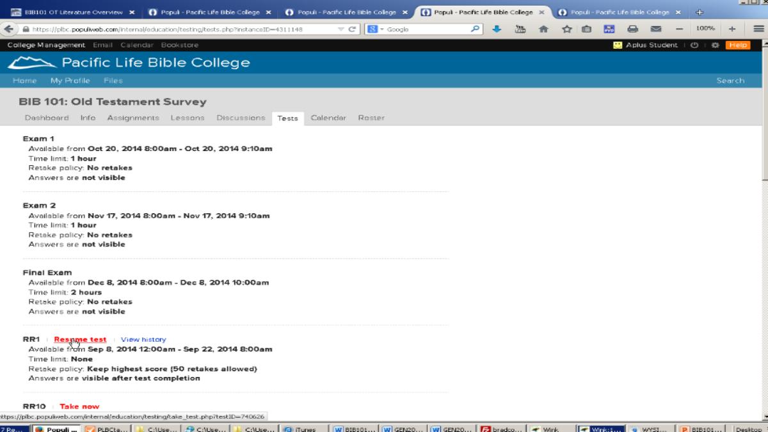Open View history for RR1
Screen dimensions: 768x432
(143, 340)
